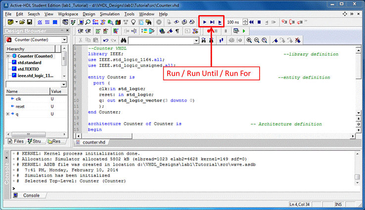Close the Console panel with its X
This screenshot has width=365, height=210.
(x=6, y=158)
